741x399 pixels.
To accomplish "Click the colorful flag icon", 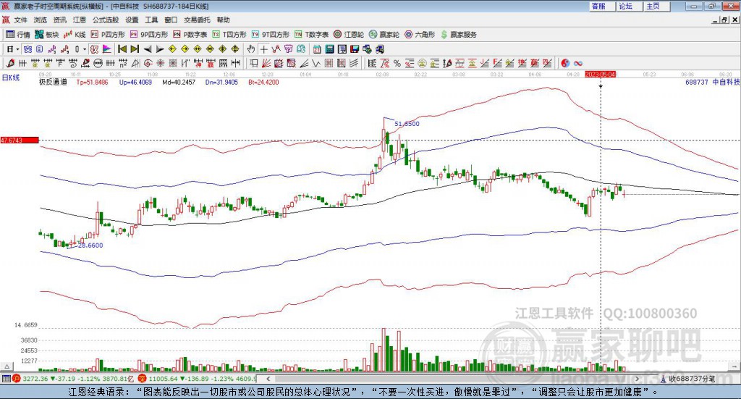I will [x=107, y=49].
